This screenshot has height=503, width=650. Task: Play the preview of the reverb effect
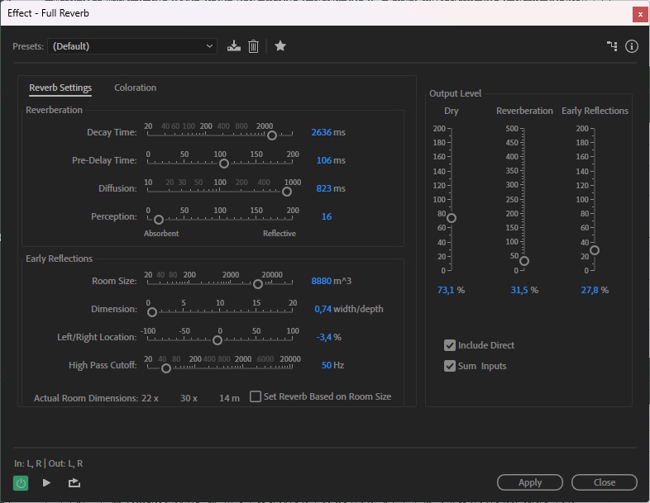[46, 482]
